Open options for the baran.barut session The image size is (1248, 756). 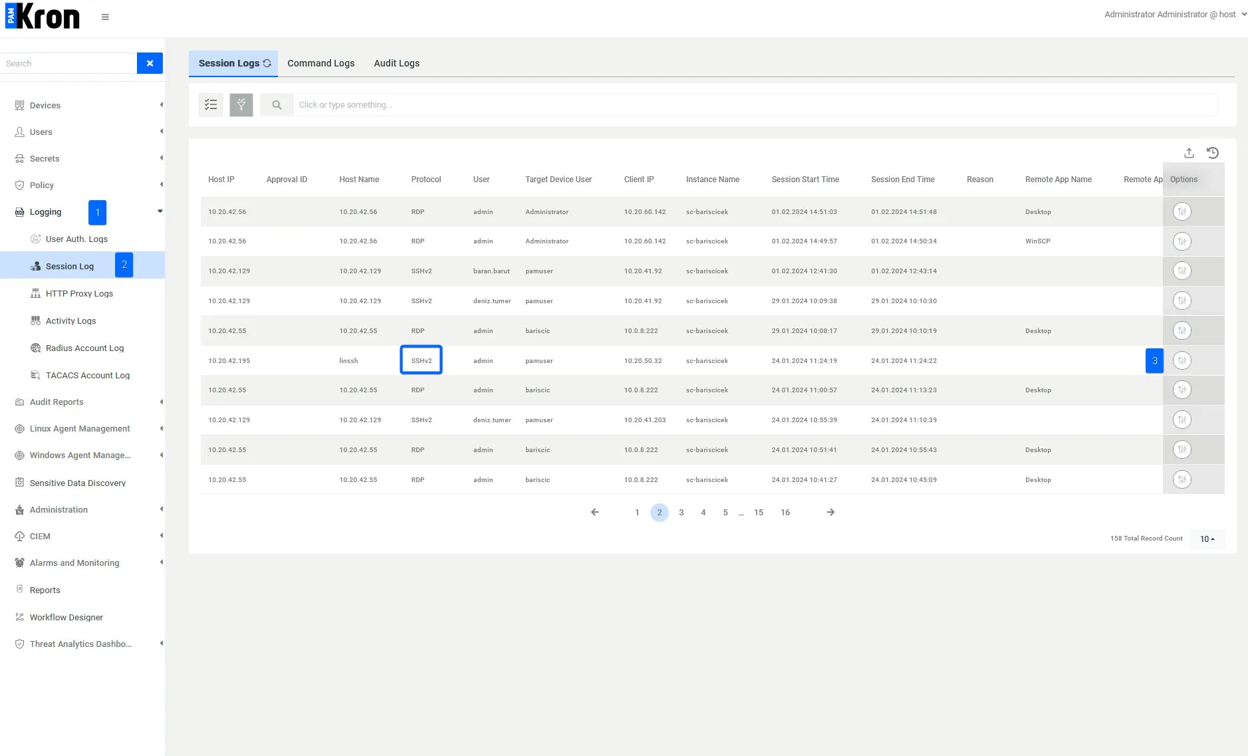pyautogui.click(x=1182, y=271)
